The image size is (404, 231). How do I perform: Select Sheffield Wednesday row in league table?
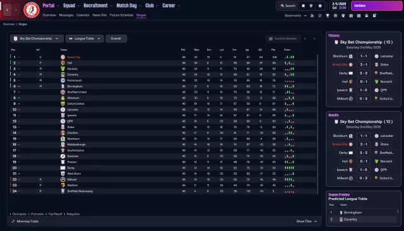(163, 191)
